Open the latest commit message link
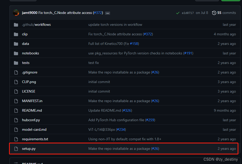242x164 pixels. [65, 13]
